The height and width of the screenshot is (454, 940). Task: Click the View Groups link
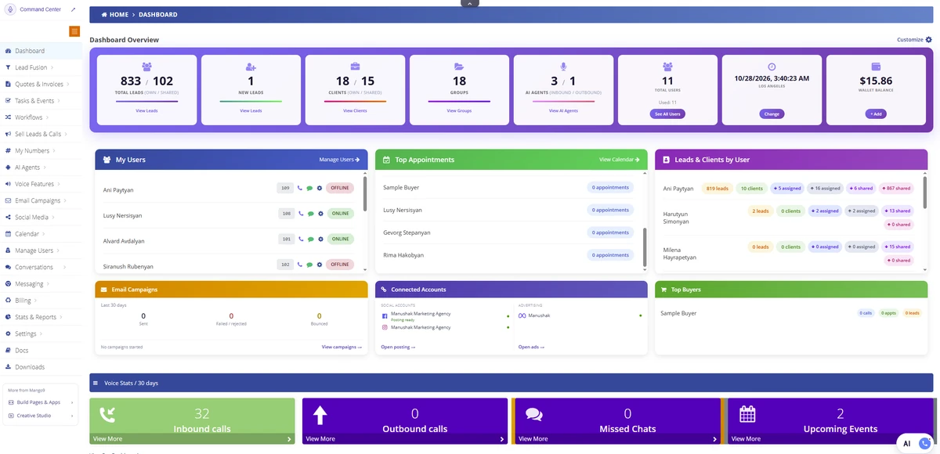point(459,111)
